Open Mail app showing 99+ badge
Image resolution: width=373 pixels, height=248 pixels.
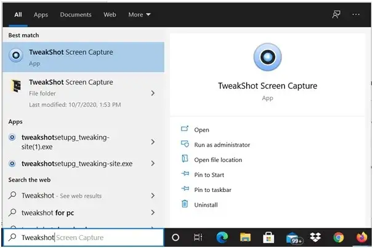[294, 238]
